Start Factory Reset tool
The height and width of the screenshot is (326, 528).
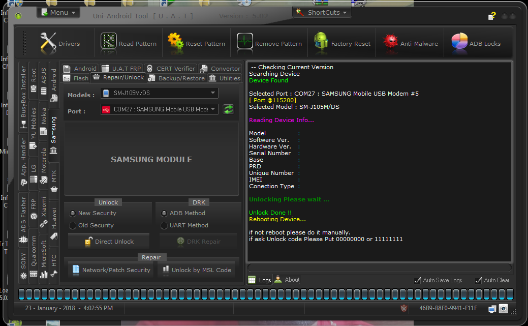(x=342, y=43)
